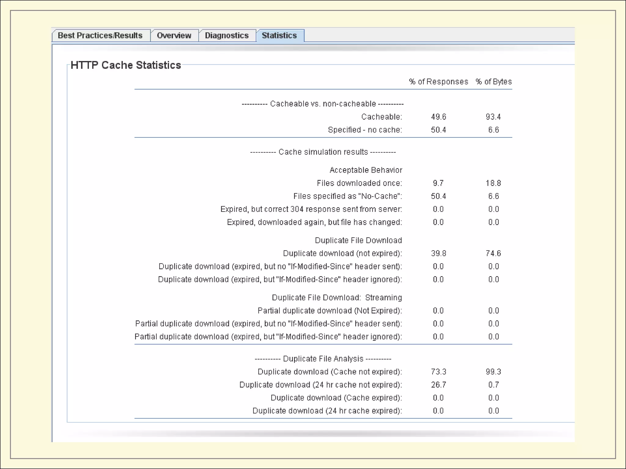
Task: Select the Diagnostics tab
Action: [226, 35]
